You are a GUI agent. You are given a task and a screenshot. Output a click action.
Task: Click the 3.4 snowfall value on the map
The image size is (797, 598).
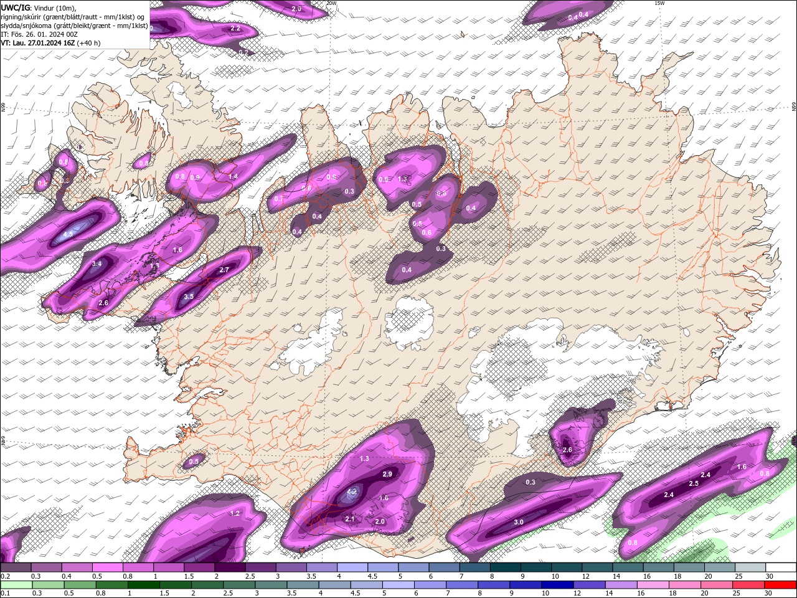click(97, 264)
